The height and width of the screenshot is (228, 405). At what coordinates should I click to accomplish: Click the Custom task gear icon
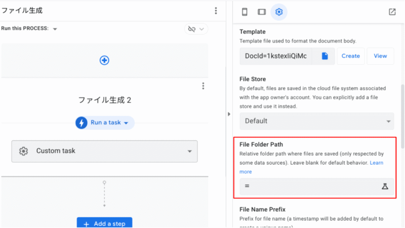click(23, 151)
